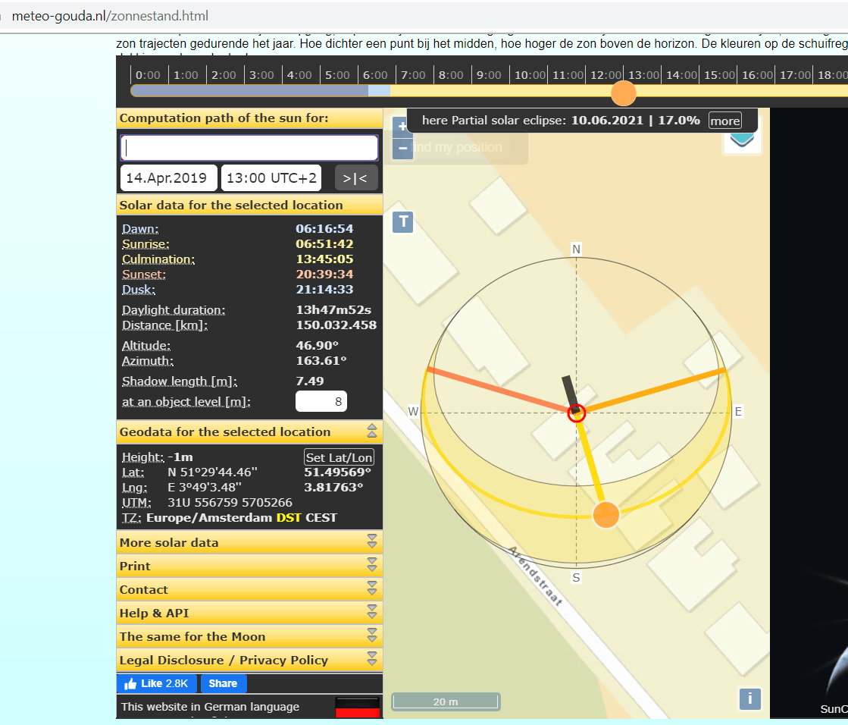This screenshot has height=725, width=848.
Task: Expand the Print section
Action: (372, 566)
